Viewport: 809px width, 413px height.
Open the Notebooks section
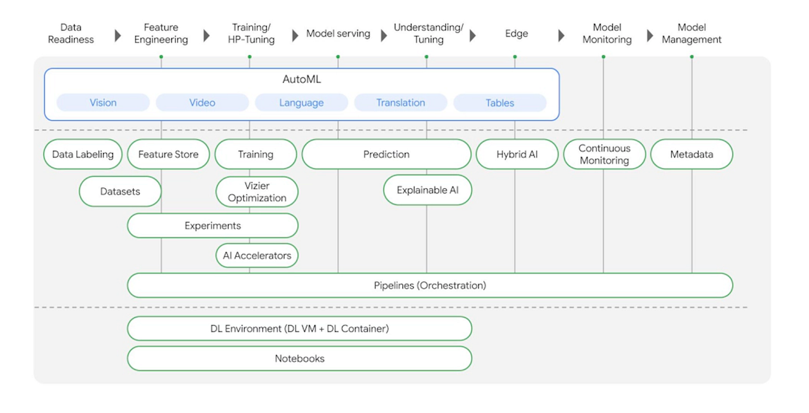pyautogui.click(x=300, y=358)
